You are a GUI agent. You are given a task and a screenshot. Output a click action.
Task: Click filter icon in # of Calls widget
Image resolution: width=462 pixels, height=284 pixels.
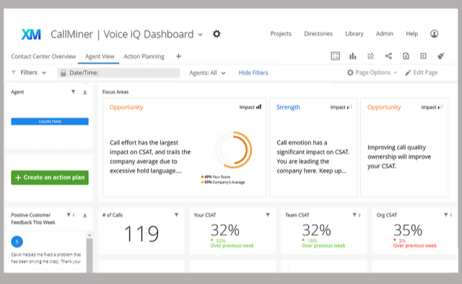(176, 215)
